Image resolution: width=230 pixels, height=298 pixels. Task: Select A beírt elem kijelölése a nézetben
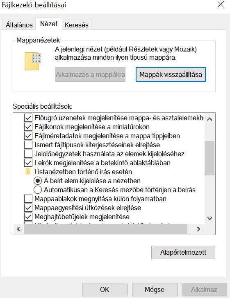pos(38,181)
